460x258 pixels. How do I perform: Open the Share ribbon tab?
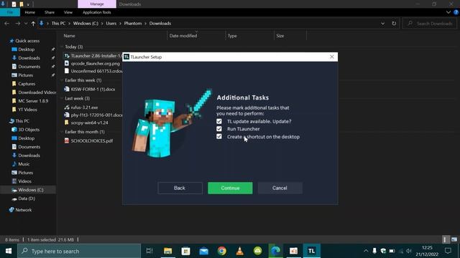[x=50, y=12]
